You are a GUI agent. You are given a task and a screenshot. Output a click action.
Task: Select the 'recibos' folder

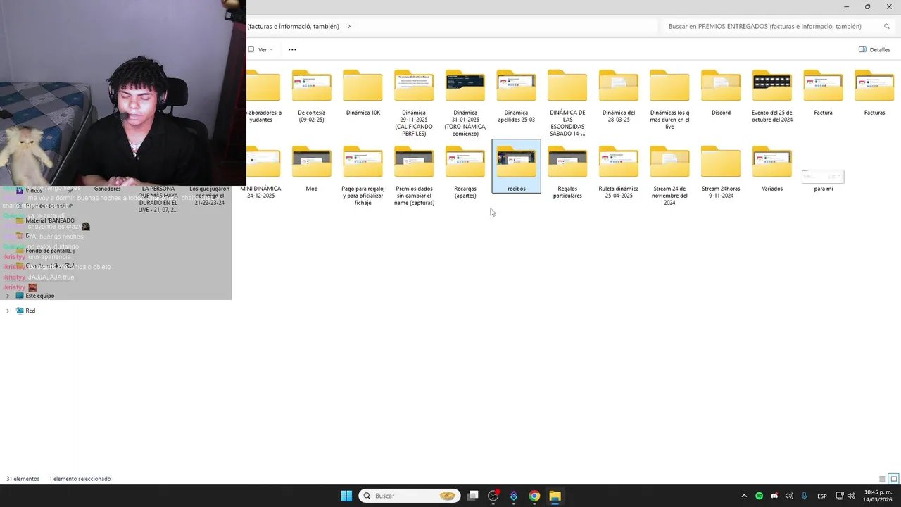pos(516,167)
